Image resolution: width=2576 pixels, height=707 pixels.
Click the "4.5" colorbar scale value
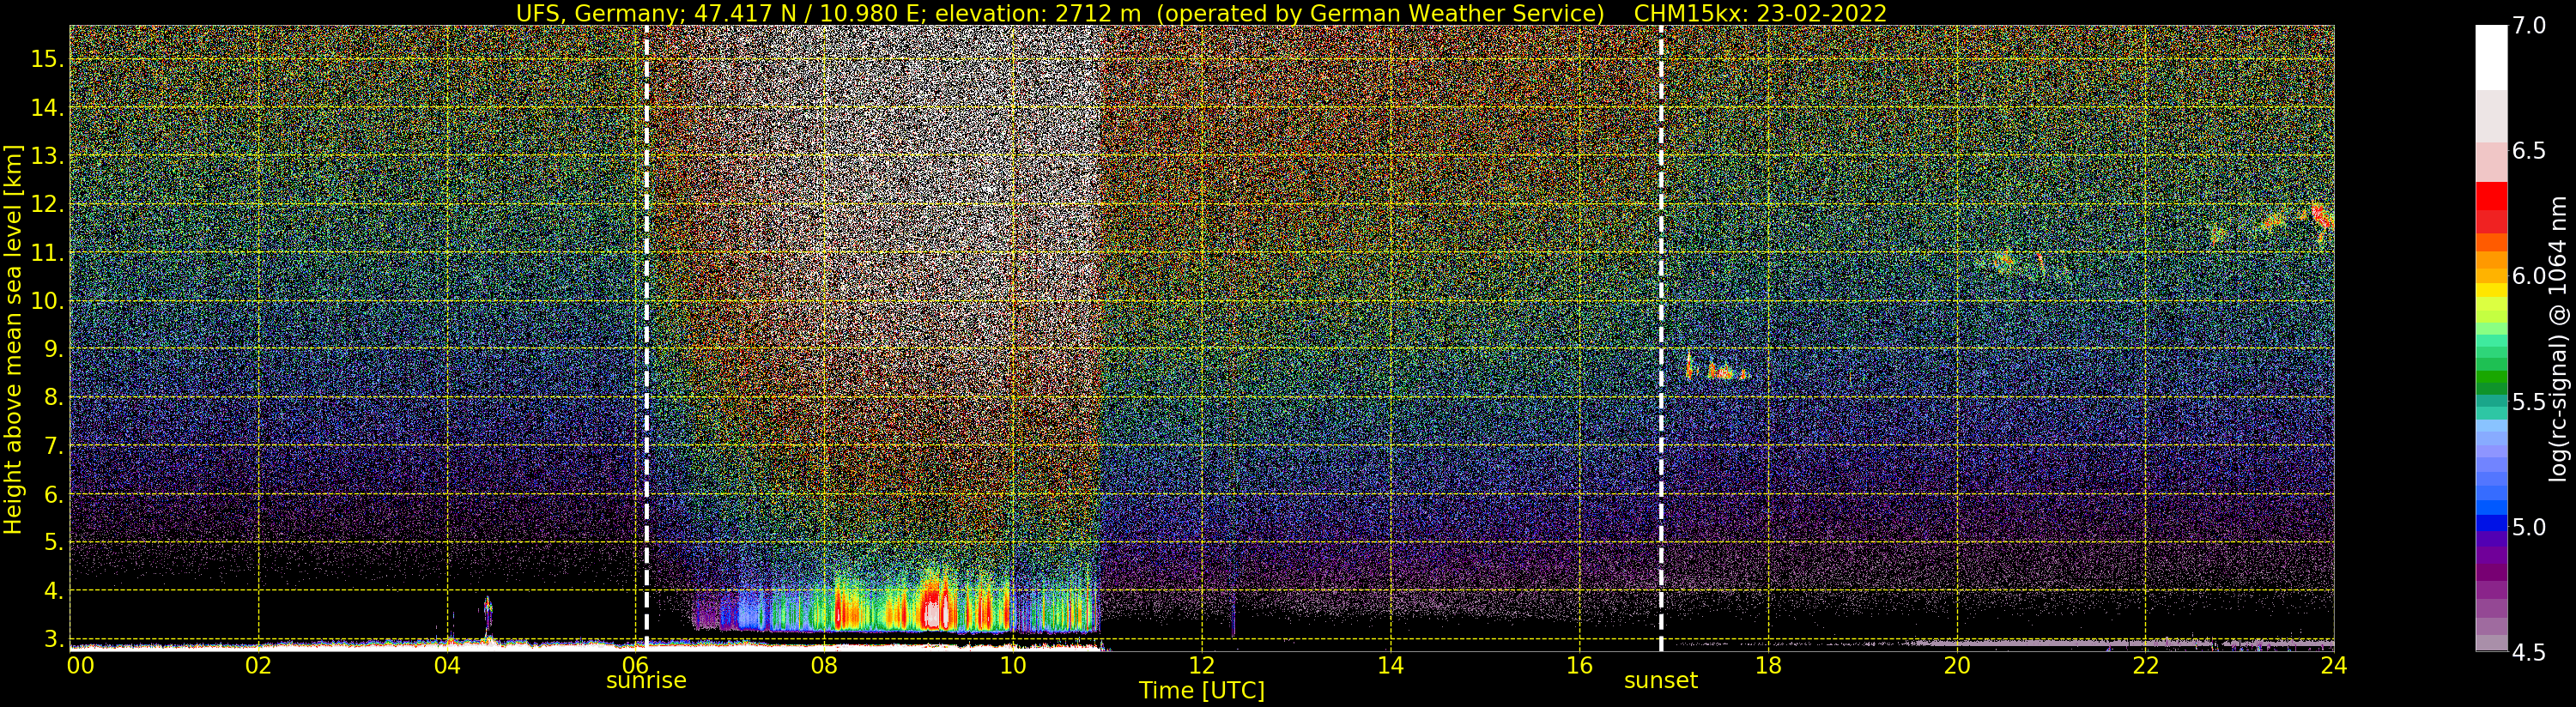[2529, 653]
